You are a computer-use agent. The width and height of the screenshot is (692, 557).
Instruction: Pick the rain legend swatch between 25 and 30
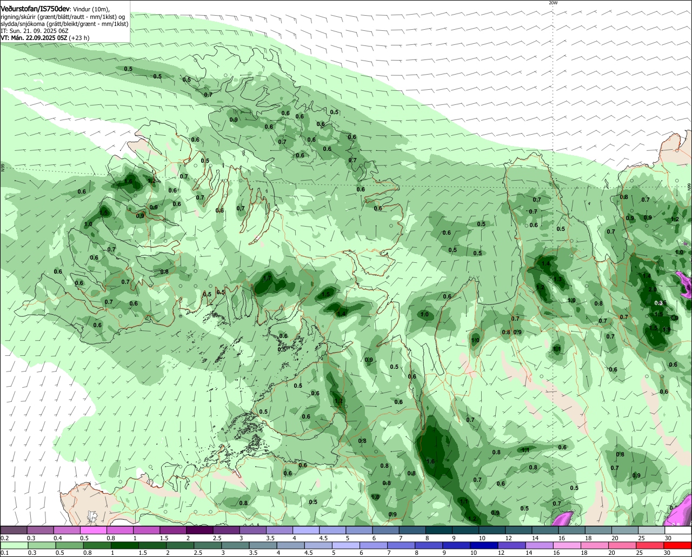point(650,546)
